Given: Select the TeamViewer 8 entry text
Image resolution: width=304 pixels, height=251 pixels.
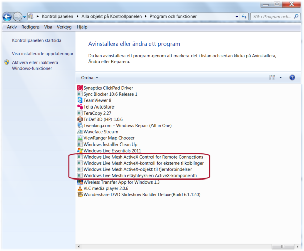Looking at the screenshot, I should pos(97,100).
